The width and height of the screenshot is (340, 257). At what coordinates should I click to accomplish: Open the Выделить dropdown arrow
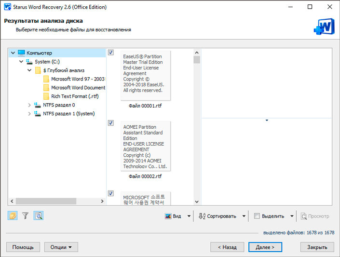[x=292, y=216]
